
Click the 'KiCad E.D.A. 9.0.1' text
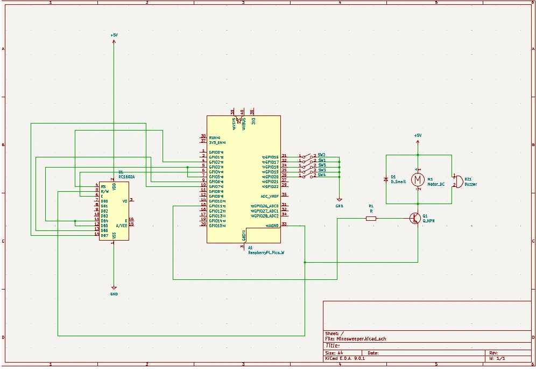(x=344, y=358)
